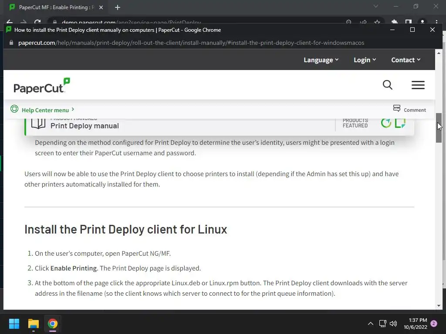
Task: Click the Chrome taskbar icon
Action: tap(53, 324)
